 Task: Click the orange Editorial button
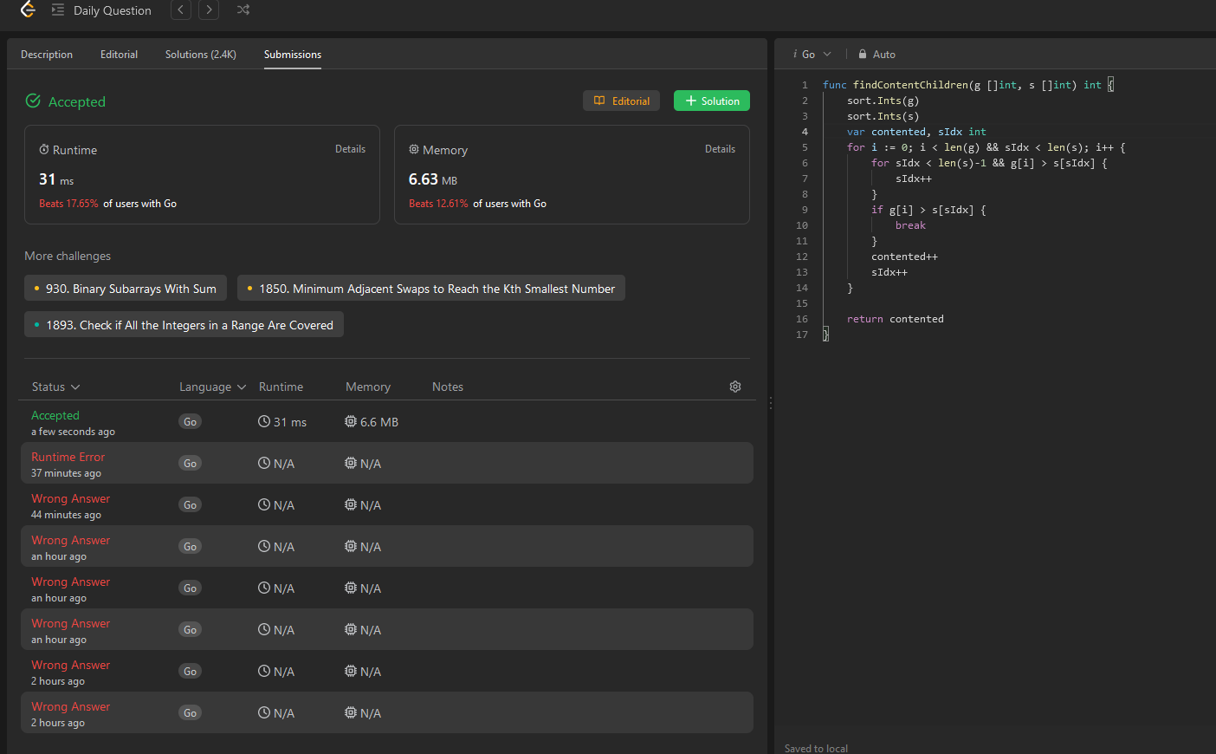tap(622, 101)
